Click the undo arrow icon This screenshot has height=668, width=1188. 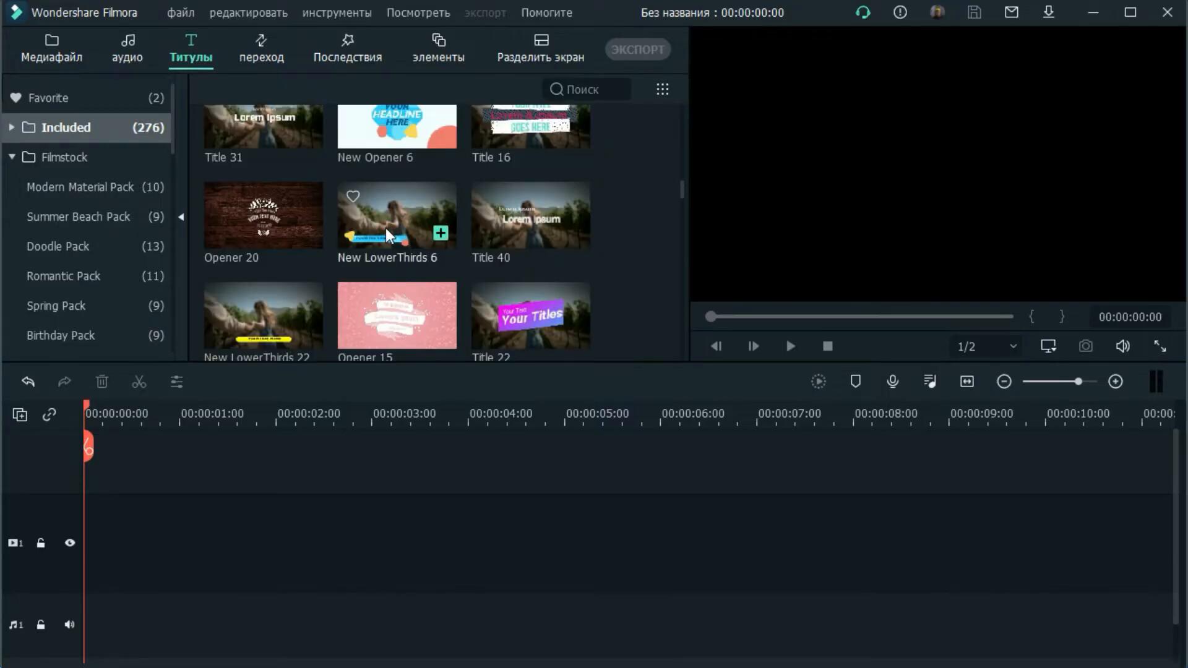[x=28, y=382]
